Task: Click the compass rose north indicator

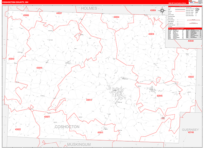Action: pyautogui.click(x=162, y=11)
